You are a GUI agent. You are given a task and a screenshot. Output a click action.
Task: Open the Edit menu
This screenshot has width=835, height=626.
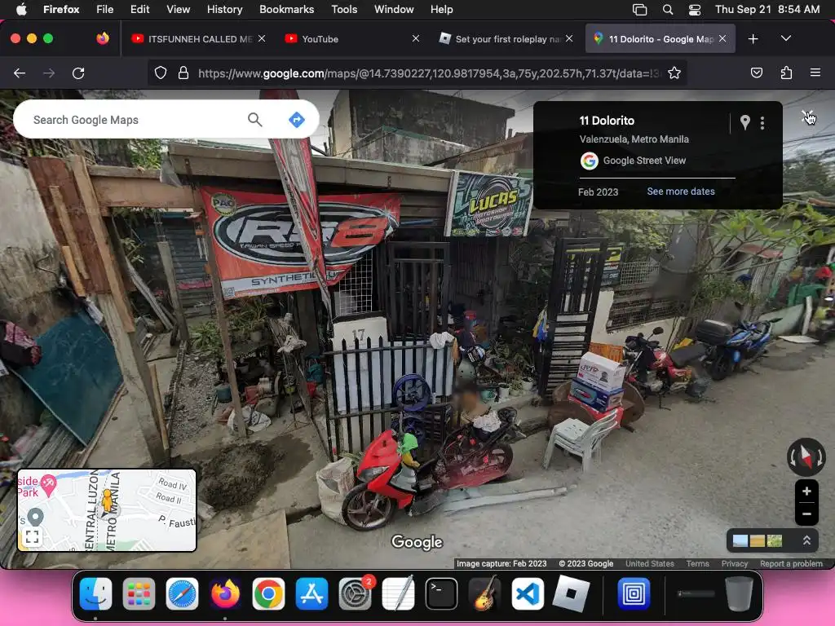click(x=139, y=9)
